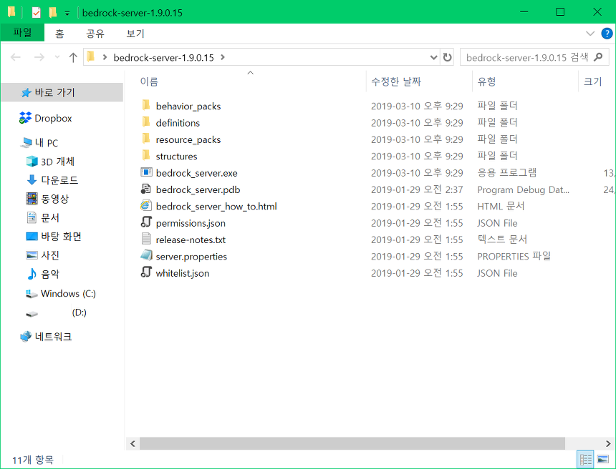Open the 공유 ribbon tab
616x469 pixels.
[95, 34]
